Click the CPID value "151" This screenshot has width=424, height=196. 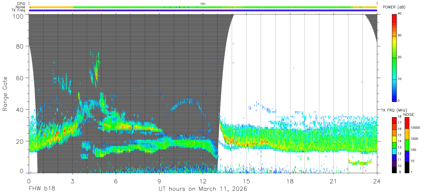[203, 4]
